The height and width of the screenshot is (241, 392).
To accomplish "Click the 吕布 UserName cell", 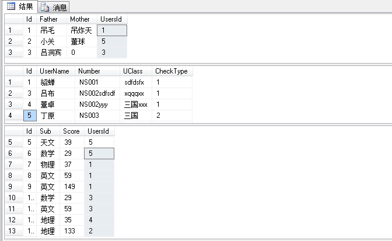I will click(55, 93).
